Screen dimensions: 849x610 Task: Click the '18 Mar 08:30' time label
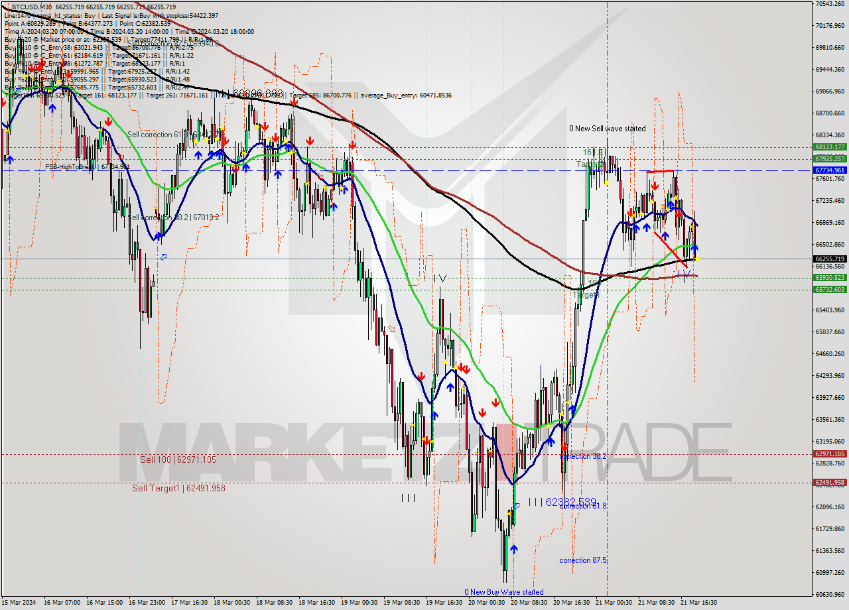point(275,603)
